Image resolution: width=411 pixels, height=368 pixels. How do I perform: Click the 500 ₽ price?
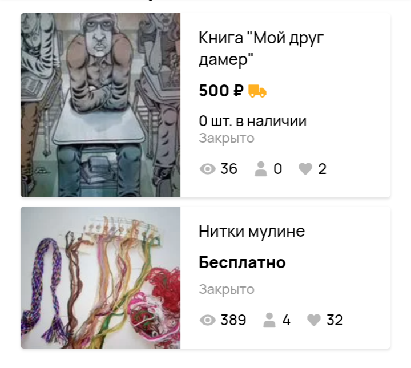[221, 91]
